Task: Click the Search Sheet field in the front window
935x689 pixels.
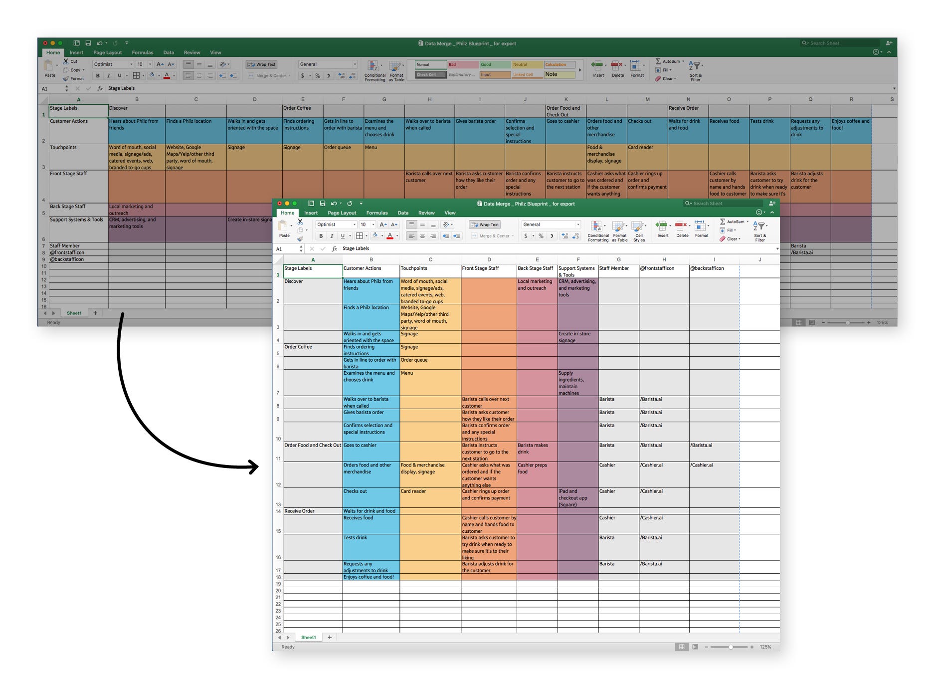Action: pos(724,204)
